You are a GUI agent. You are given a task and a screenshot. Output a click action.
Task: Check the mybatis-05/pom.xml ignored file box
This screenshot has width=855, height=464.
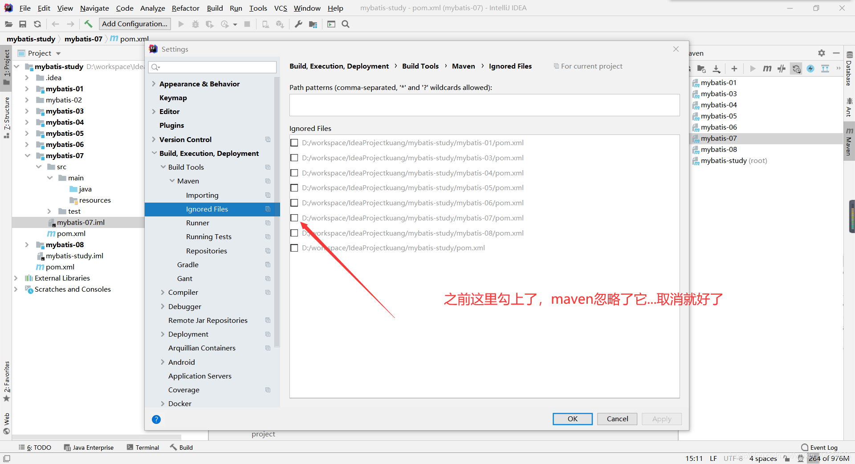coord(294,187)
